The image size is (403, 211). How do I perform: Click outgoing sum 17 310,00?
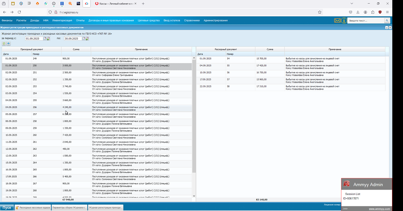pos(261,86)
